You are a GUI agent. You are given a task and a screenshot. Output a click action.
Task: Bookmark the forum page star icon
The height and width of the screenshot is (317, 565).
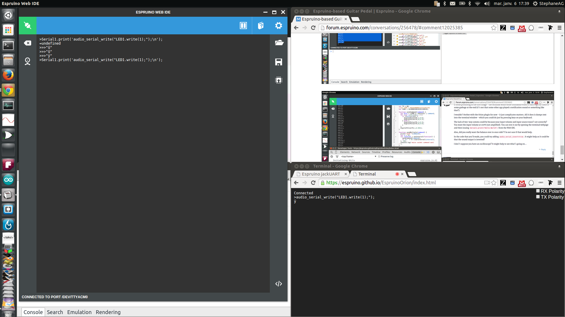493,28
